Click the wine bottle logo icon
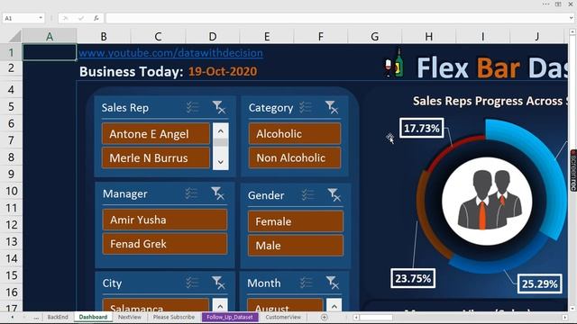This screenshot has height=324, width=577. [x=395, y=63]
